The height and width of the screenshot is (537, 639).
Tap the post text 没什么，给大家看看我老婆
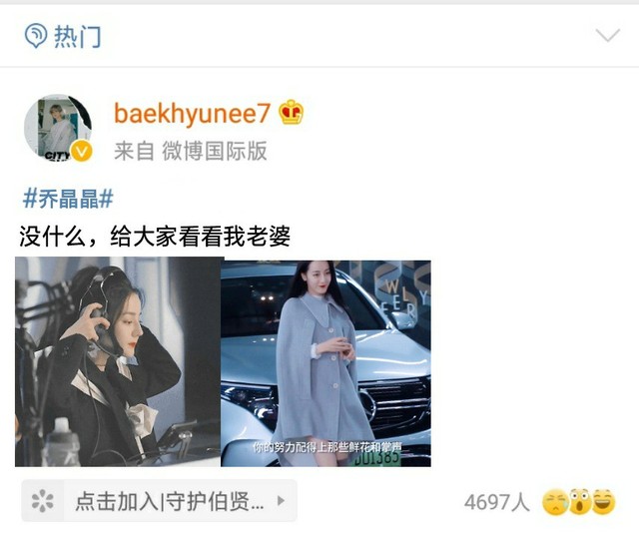(x=155, y=236)
